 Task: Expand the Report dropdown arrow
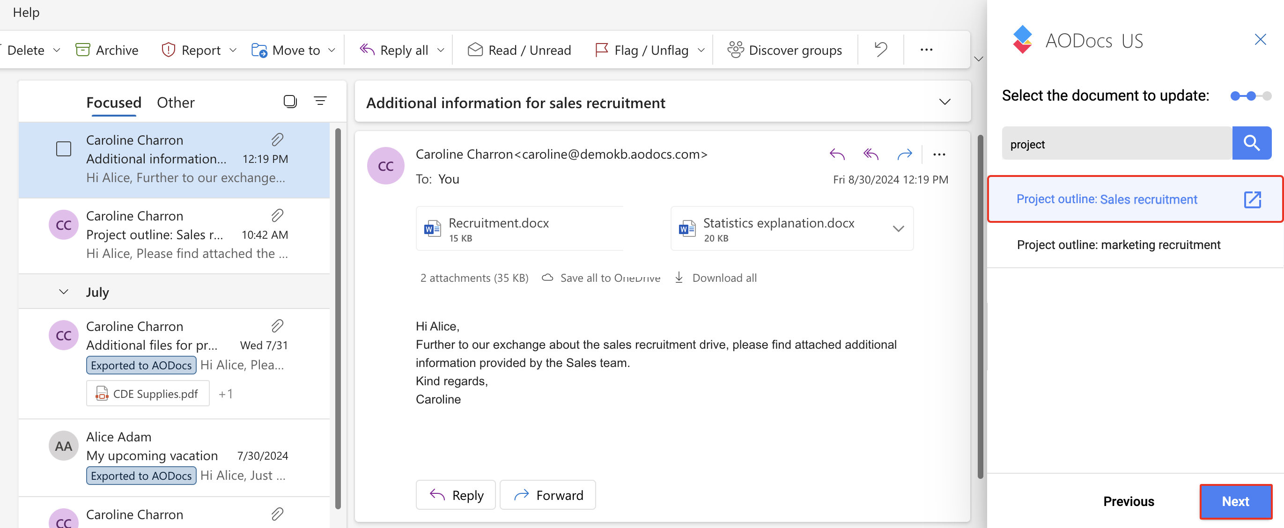pyautogui.click(x=233, y=50)
